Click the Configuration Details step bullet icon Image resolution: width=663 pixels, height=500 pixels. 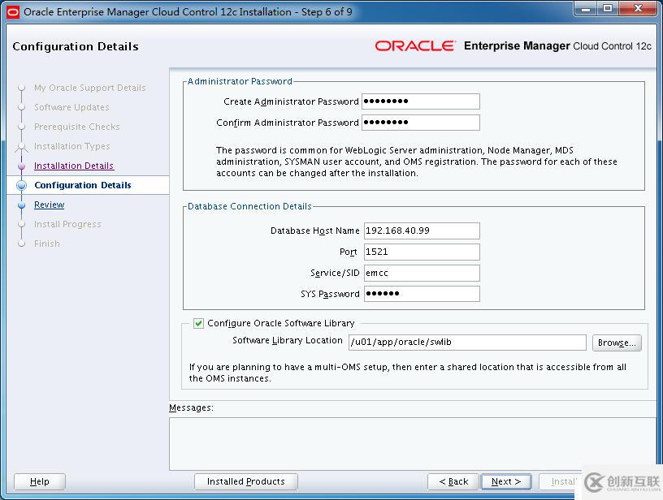tap(21, 186)
